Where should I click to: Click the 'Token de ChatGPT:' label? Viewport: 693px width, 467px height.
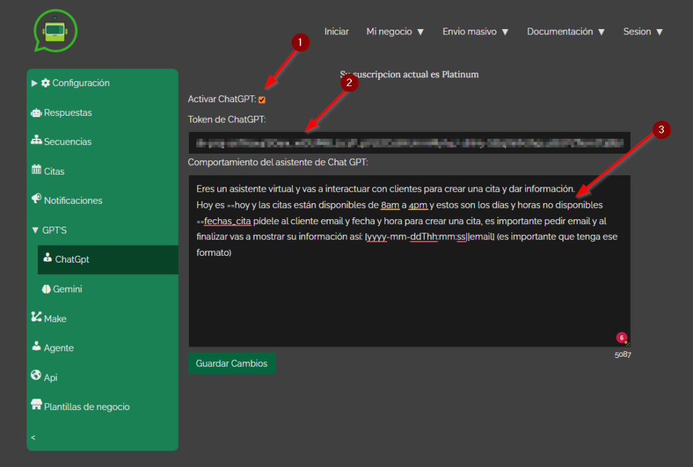pyautogui.click(x=227, y=119)
